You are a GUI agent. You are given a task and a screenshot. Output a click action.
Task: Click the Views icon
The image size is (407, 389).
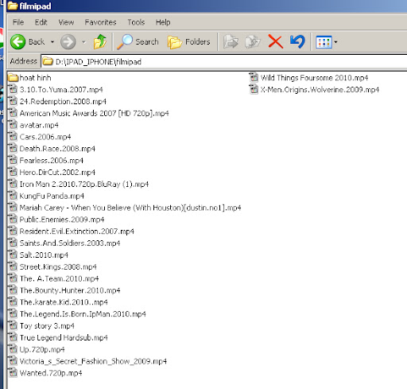324,42
